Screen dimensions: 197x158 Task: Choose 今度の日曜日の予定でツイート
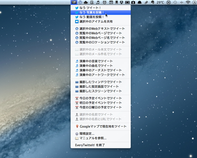(100, 107)
